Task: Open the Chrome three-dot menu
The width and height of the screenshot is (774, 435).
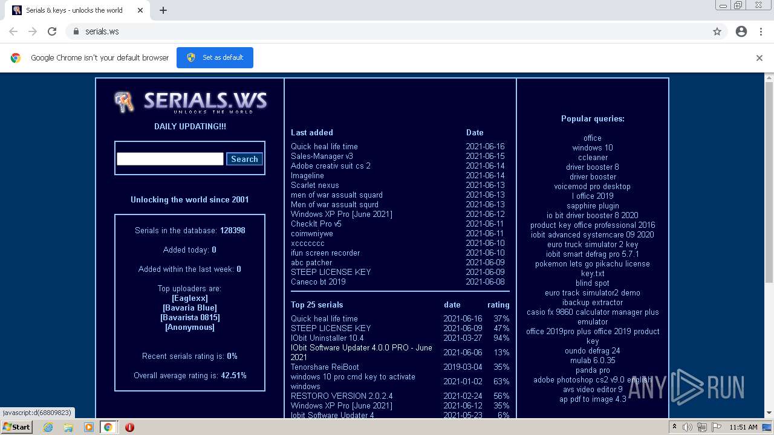Action: [x=761, y=31]
